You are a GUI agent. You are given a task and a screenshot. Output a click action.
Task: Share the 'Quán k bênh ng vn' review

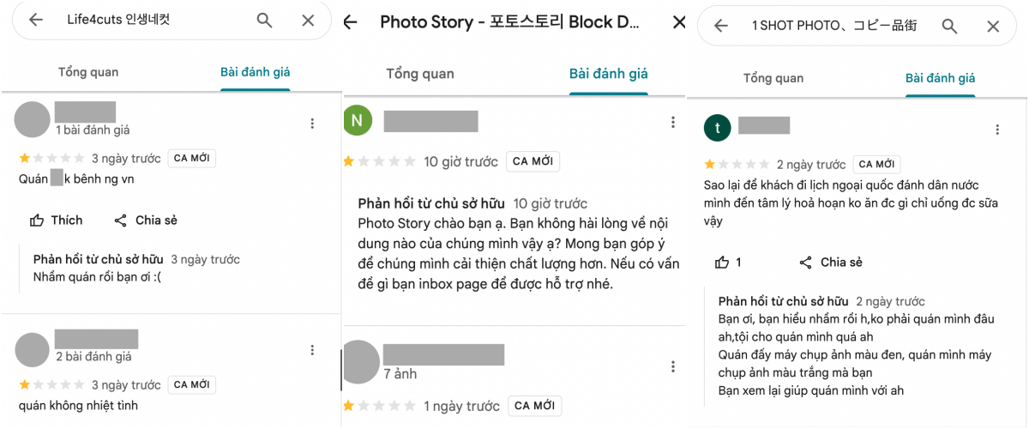click(x=146, y=221)
